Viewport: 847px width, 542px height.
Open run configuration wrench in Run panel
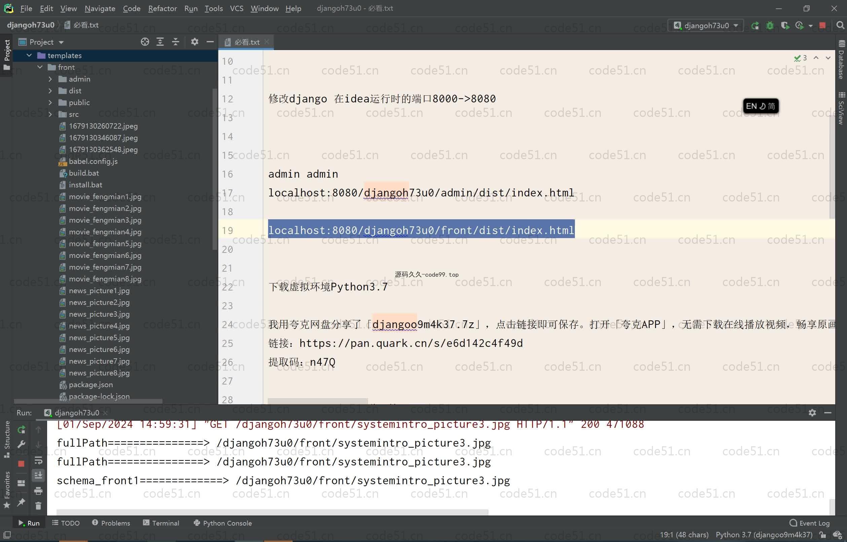click(21, 445)
